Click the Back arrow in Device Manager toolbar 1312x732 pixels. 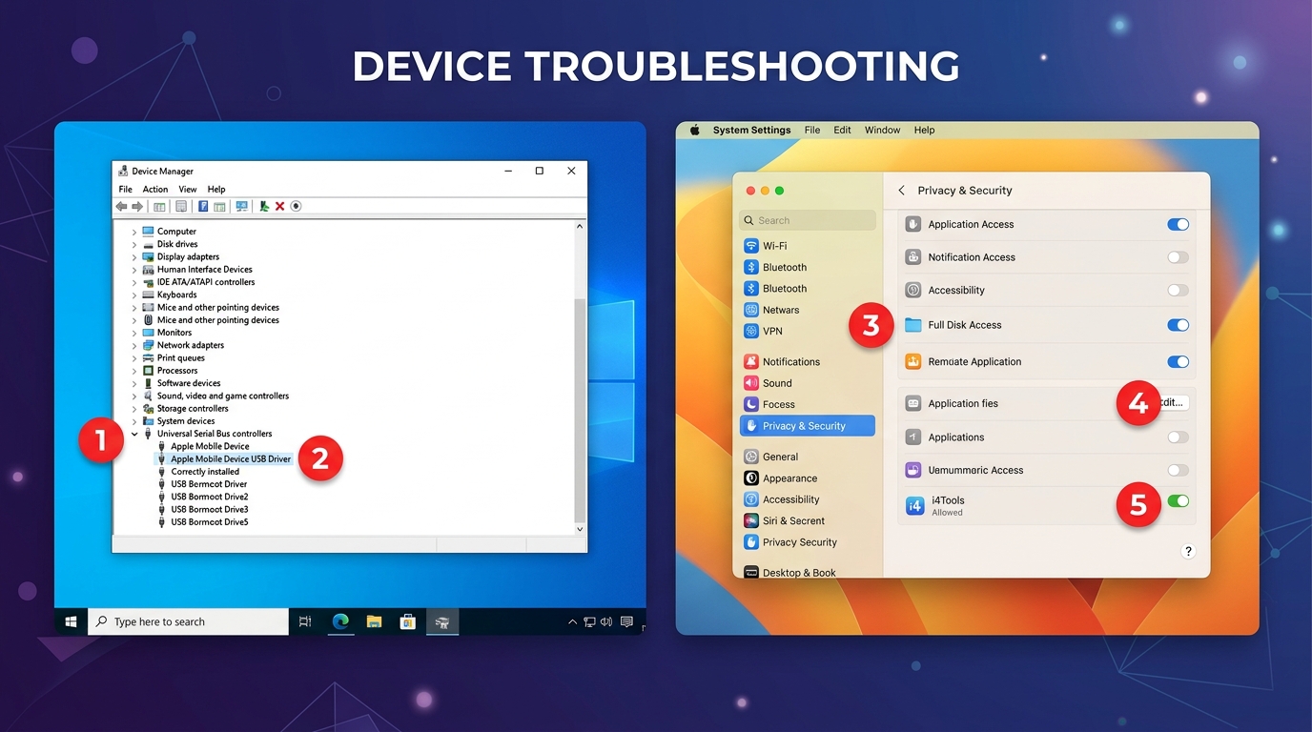click(121, 206)
